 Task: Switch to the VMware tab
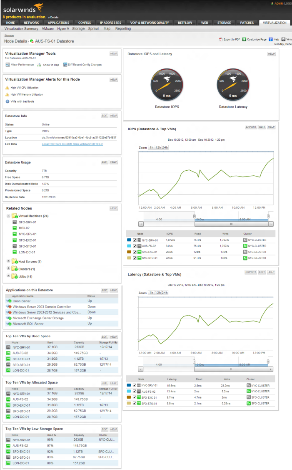pos(46,28)
